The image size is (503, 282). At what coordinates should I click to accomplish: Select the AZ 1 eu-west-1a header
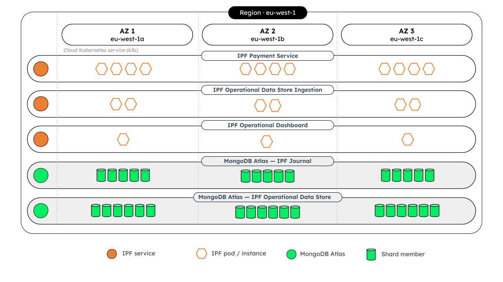127,34
